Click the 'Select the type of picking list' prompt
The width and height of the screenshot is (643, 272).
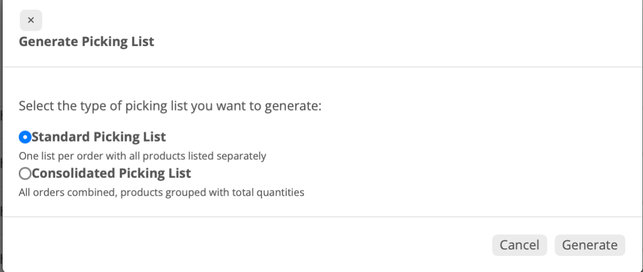[170, 106]
